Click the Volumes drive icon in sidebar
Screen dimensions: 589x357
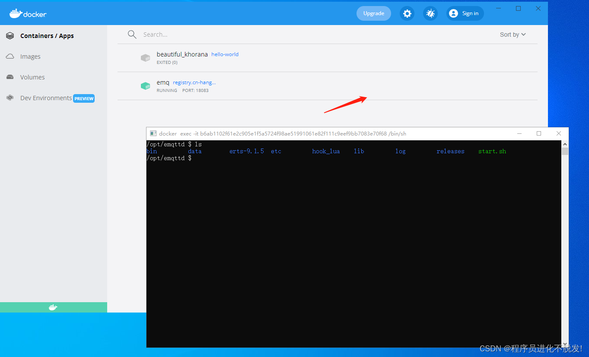(10, 77)
